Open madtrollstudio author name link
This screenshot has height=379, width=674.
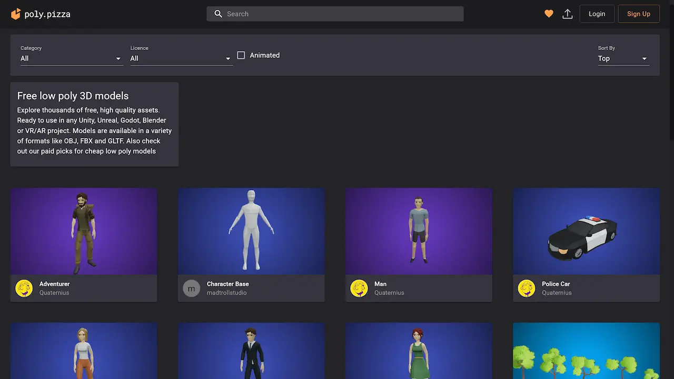pos(226,293)
